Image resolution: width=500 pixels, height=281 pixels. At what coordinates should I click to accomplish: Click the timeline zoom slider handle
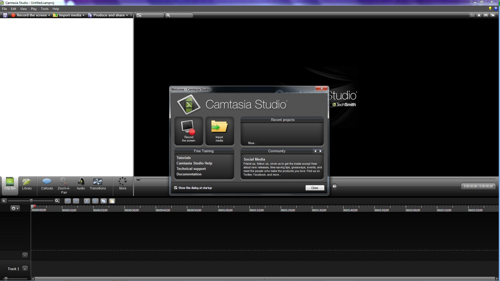click(x=31, y=201)
